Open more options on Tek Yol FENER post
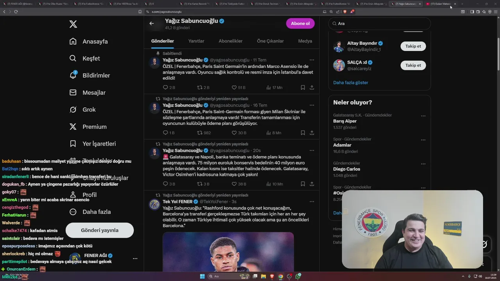This screenshot has height=281, width=500. [x=312, y=201]
